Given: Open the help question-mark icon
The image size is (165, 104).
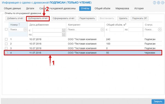Looking at the screenshot, I should point(154,3).
